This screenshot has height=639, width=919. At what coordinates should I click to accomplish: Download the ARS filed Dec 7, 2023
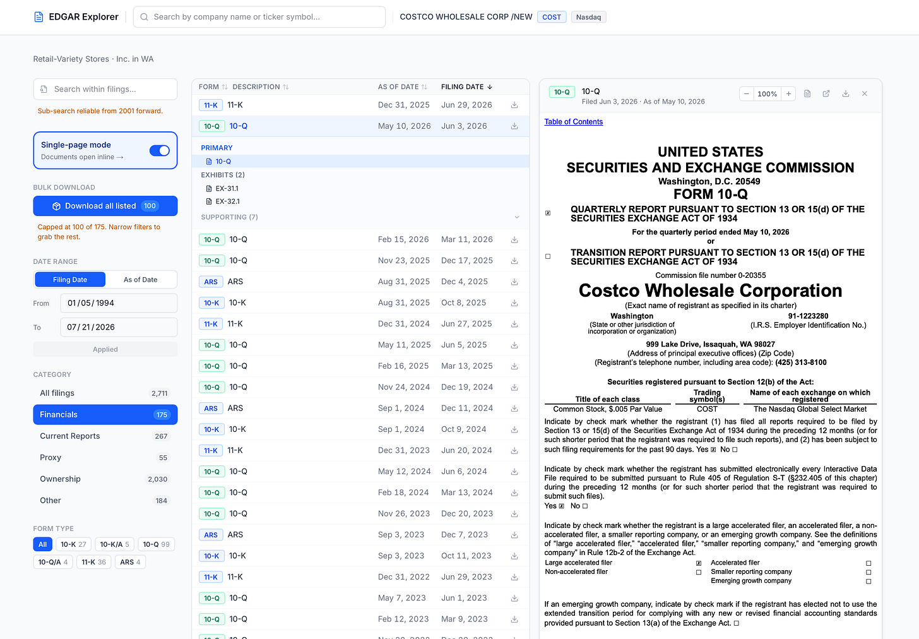click(514, 535)
